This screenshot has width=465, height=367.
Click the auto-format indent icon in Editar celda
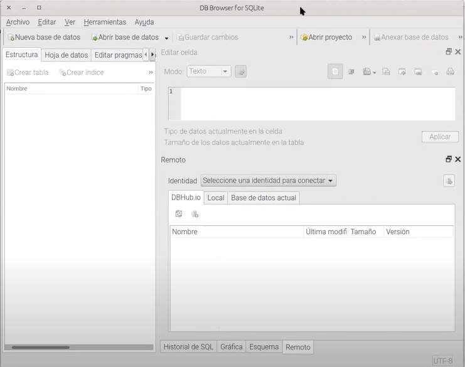pos(351,72)
